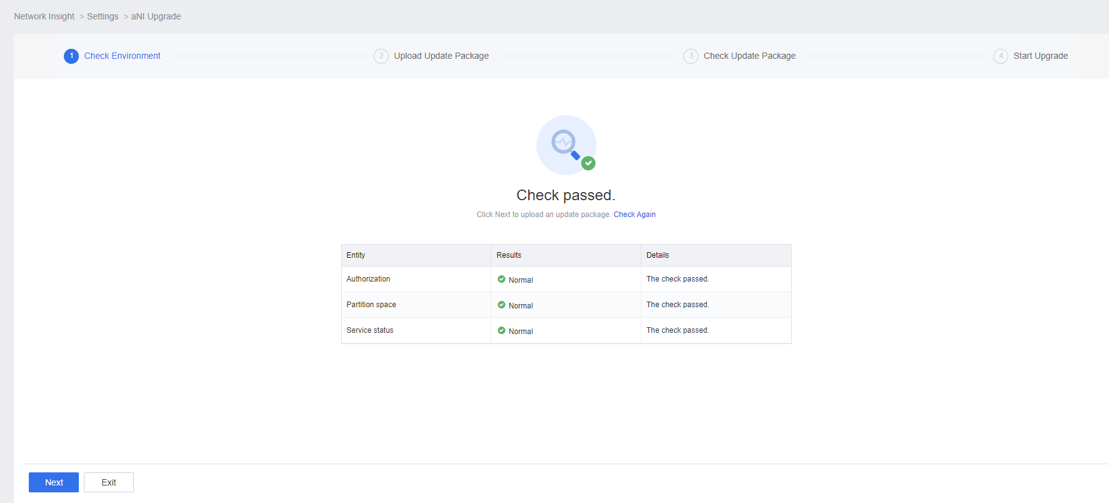Viewport: 1109px width, 503px height.
Task: Click the green check icon for Service status
Action: (x=501, y=331)
